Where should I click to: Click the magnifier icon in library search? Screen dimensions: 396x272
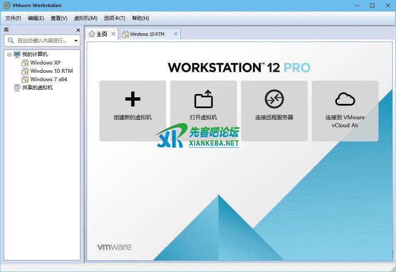(11, 41)
